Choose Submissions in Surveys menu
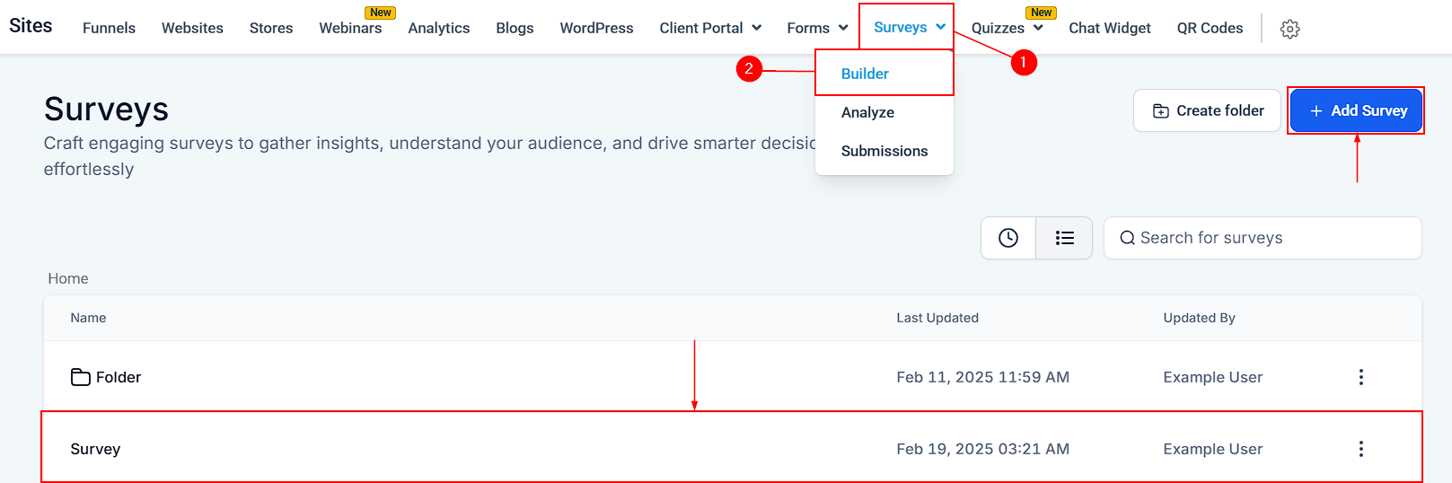The height and width of the screenshot is (483, 1452). (x=884, y=151)
